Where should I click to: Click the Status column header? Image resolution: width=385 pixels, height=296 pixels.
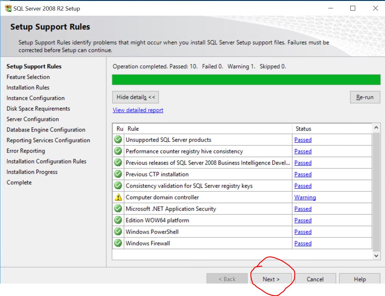click(332, 129)
